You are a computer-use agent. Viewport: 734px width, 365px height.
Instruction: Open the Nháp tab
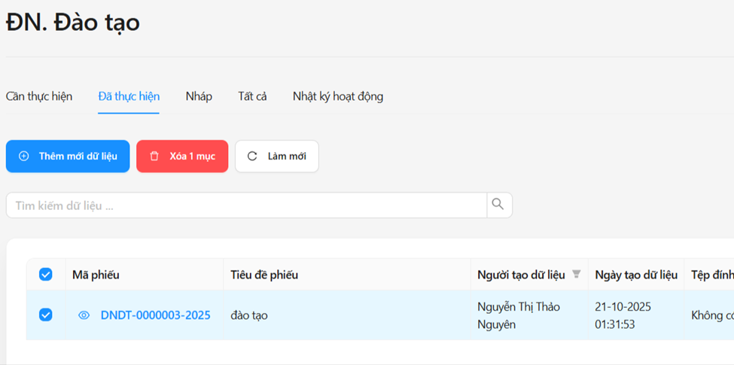click(199, 96)
